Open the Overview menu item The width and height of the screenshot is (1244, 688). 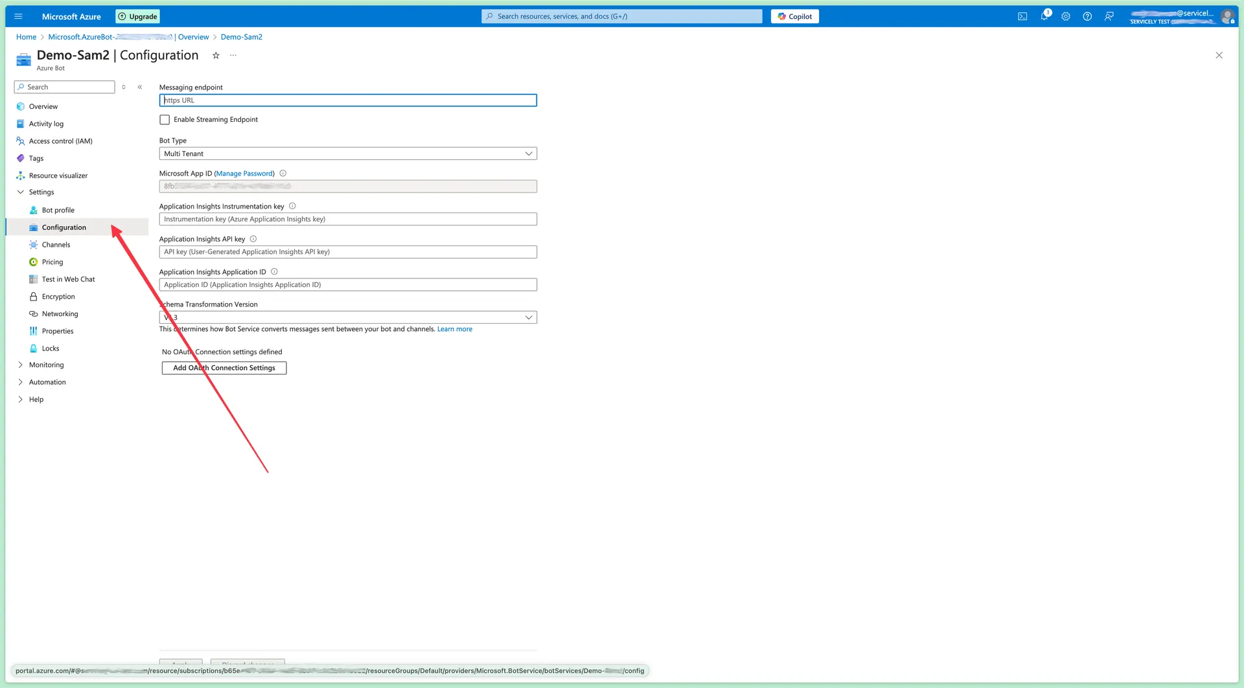[x=43, y=107]
